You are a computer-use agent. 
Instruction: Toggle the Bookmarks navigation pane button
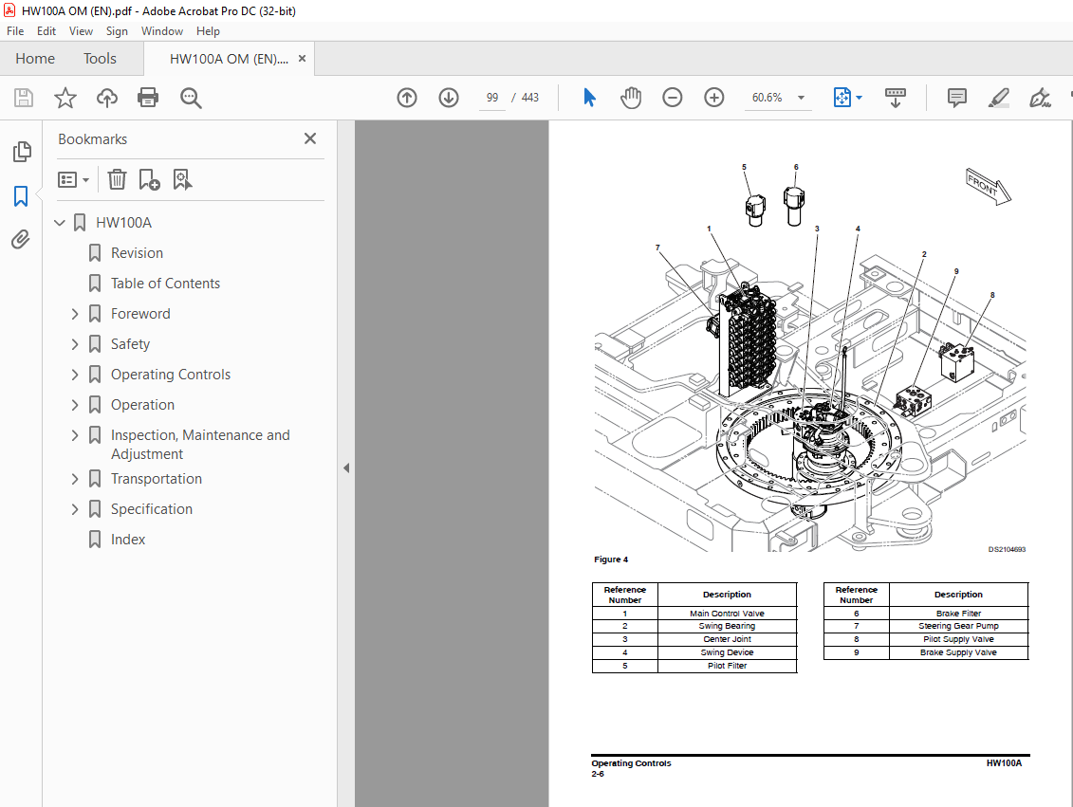pyautogui.click(x=21, y=196)
